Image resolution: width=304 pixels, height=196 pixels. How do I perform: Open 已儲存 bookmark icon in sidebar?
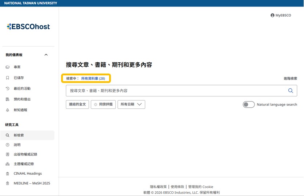(8, 78)
